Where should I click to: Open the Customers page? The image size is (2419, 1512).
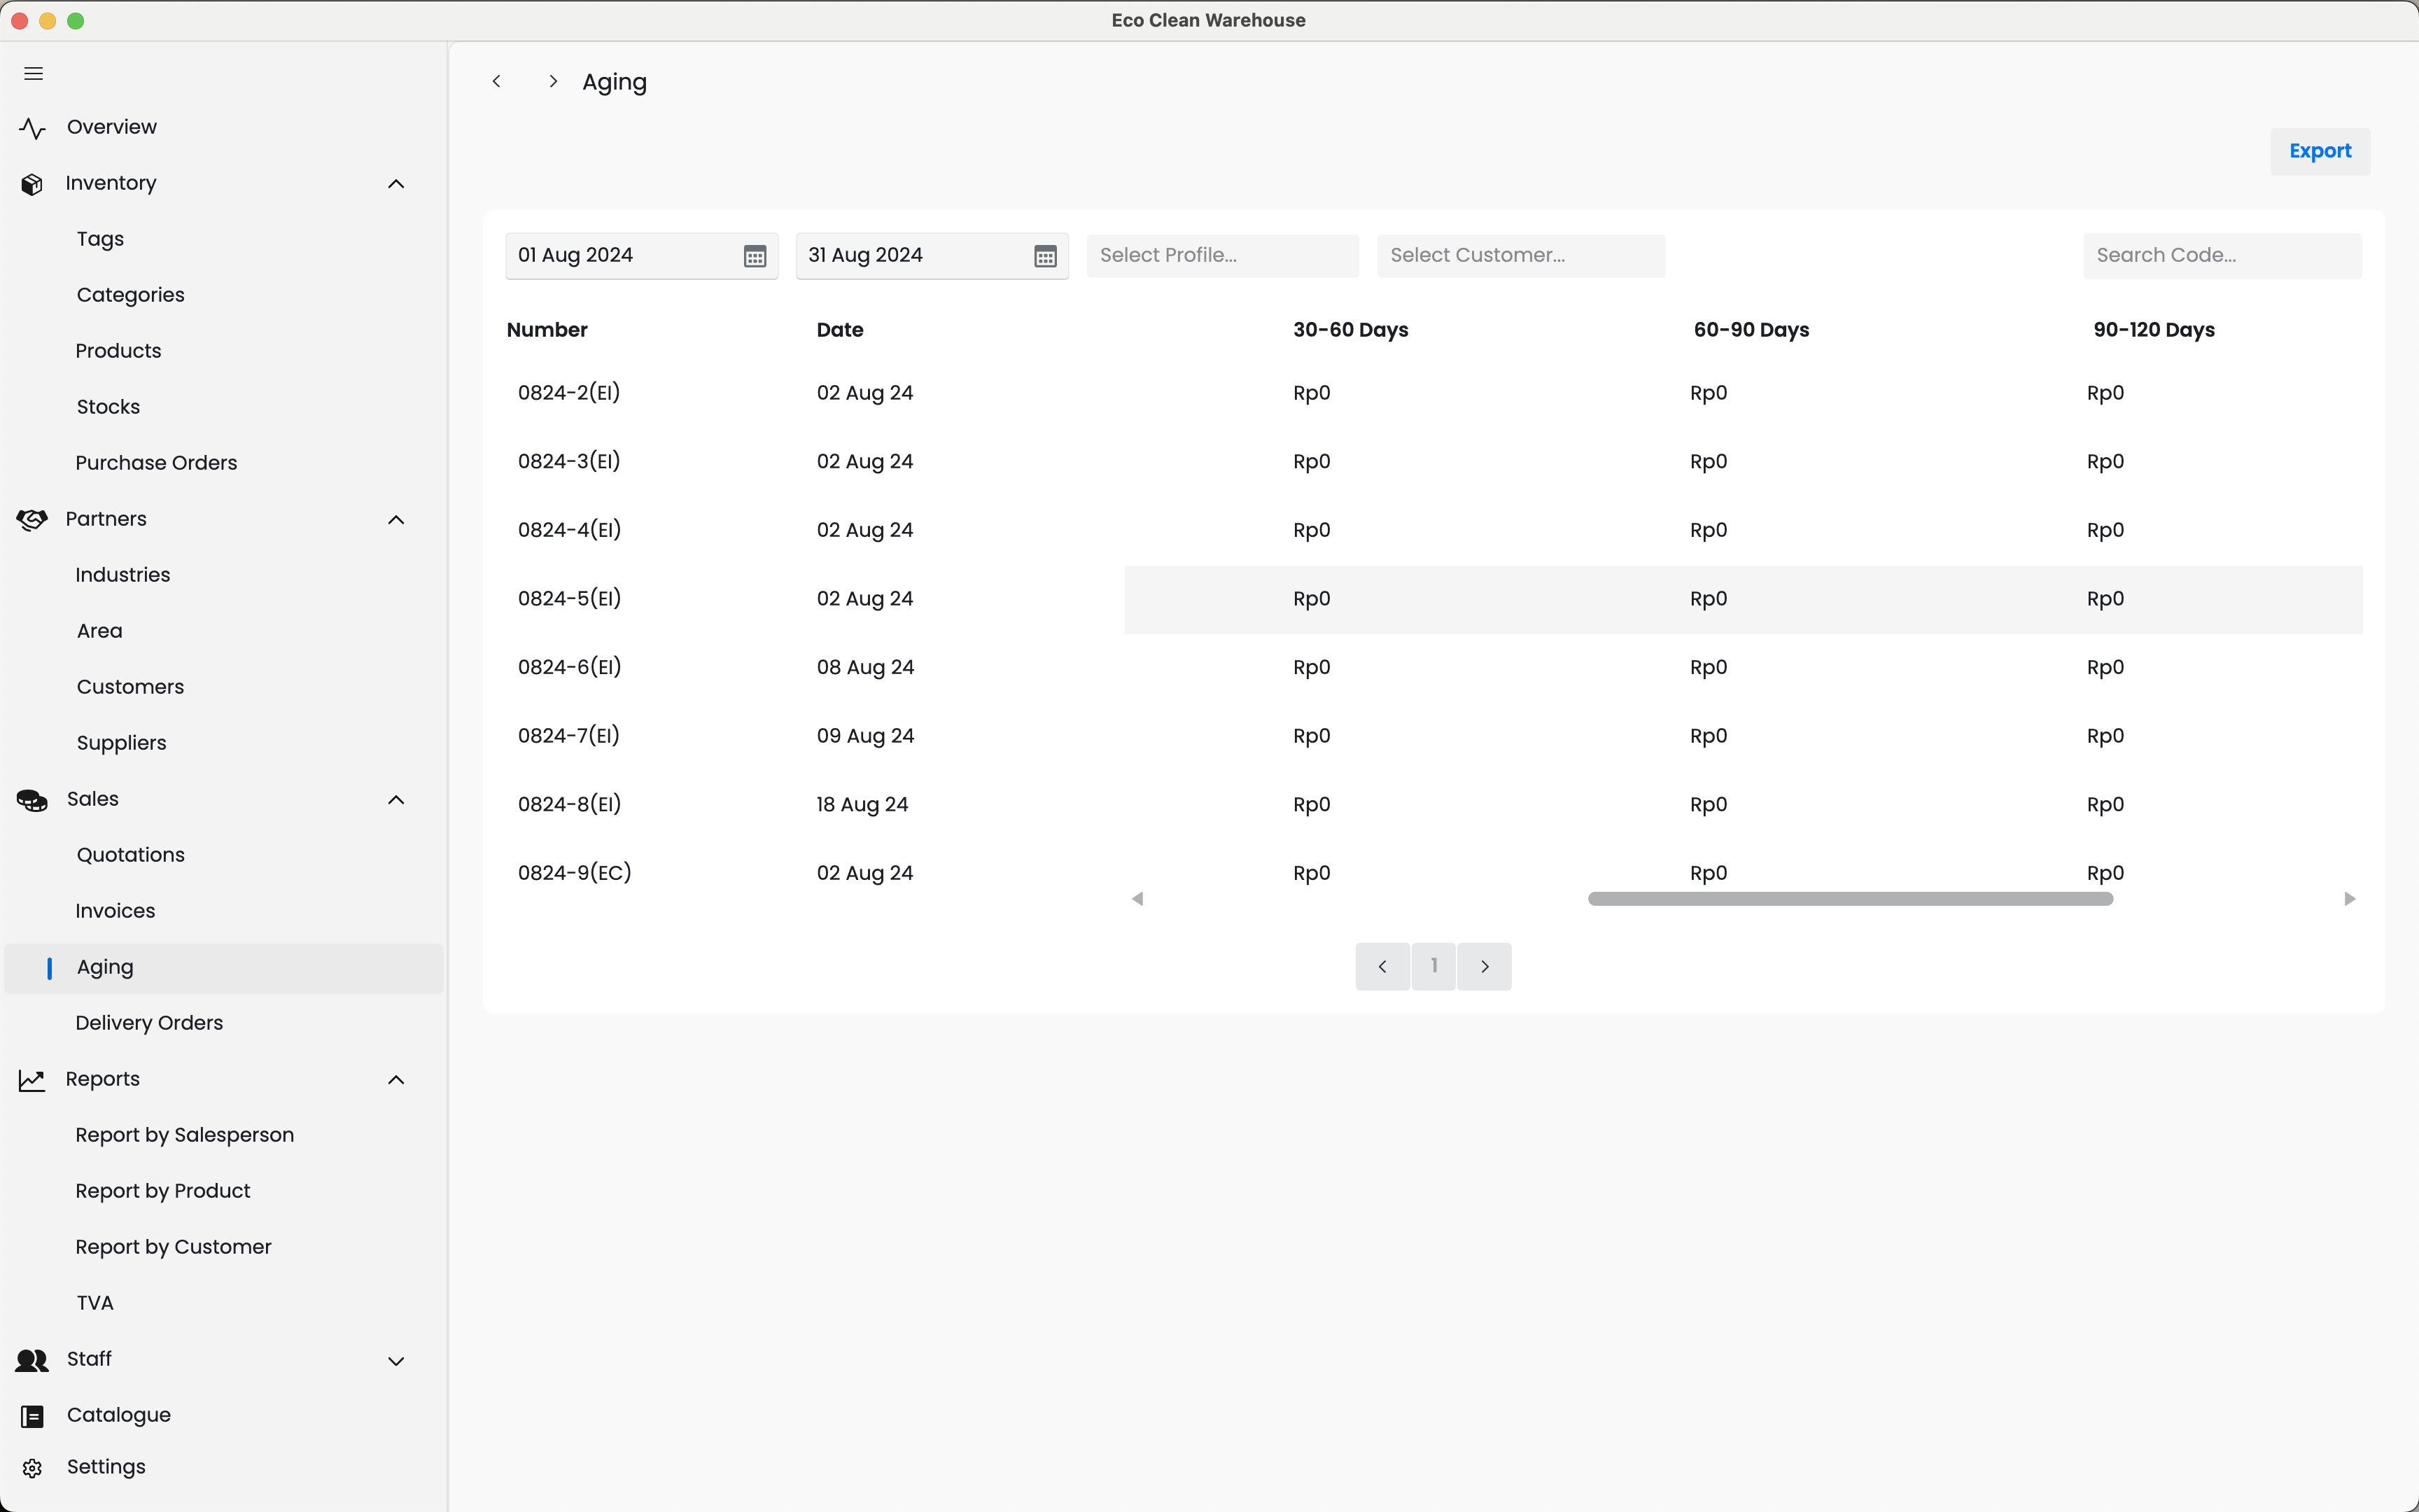click(130, 687)
